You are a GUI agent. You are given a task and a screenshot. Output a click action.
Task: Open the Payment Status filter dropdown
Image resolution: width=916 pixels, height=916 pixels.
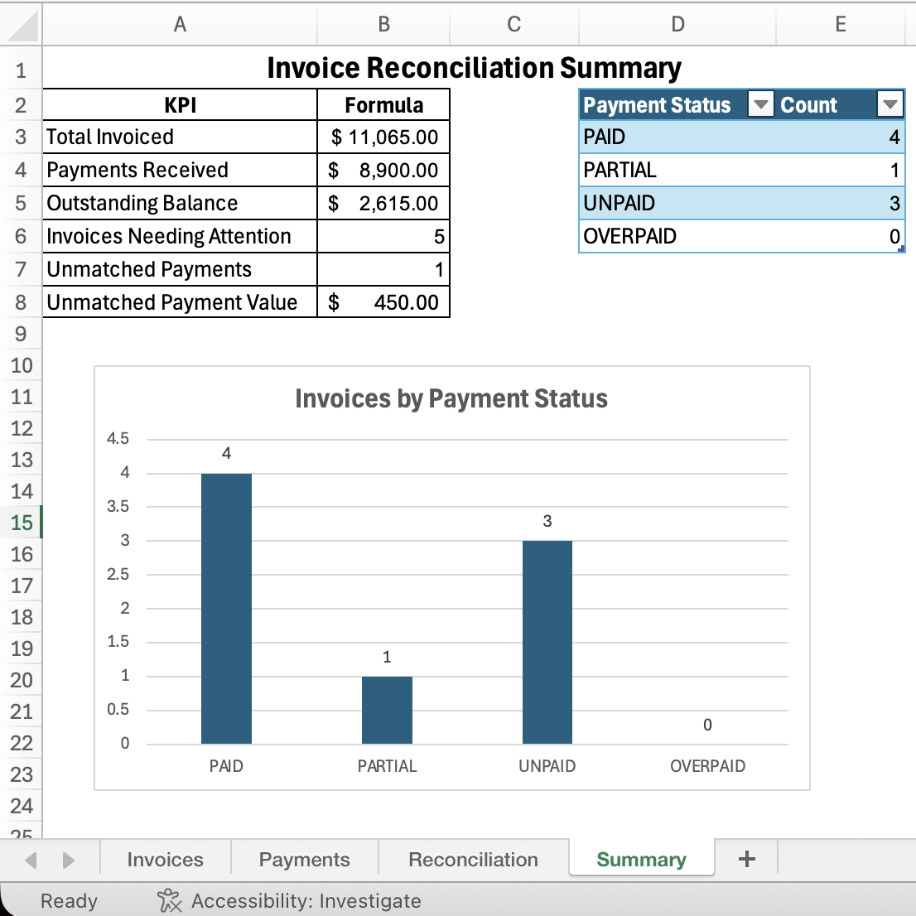760,104
